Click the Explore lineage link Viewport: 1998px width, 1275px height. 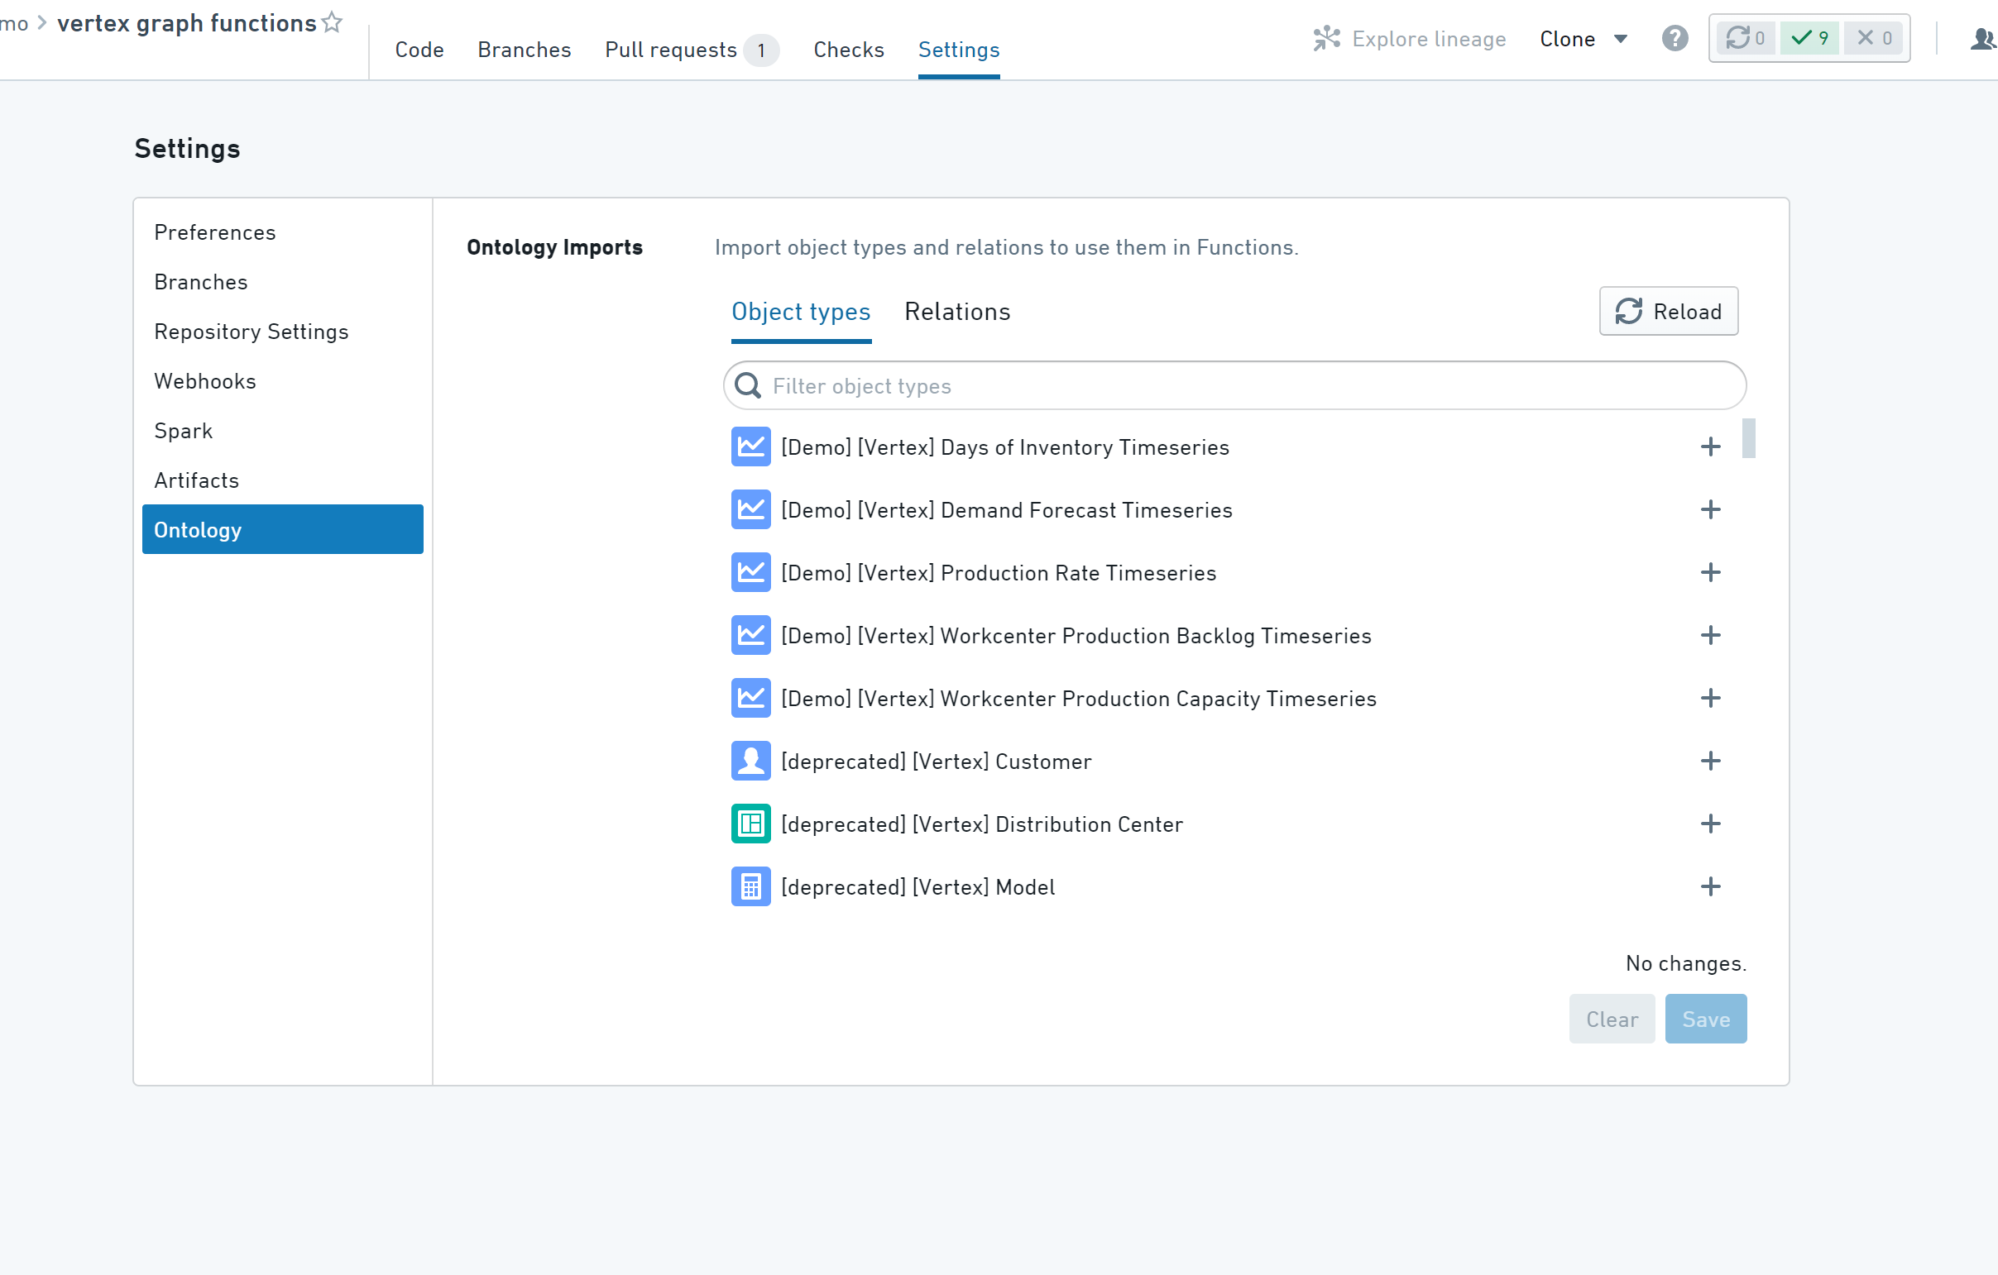(x=1429, y=39)
